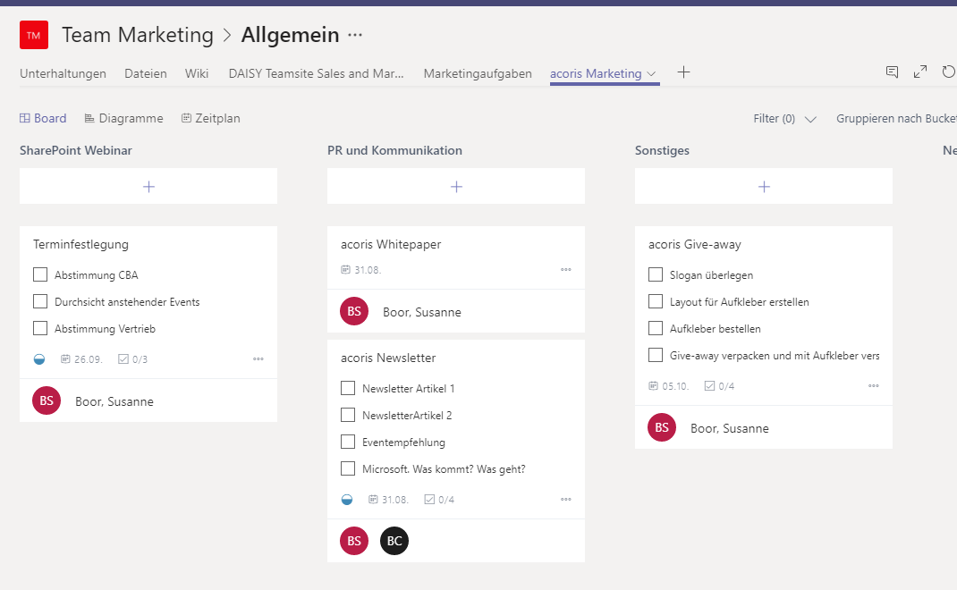The width and height of the screenshot is (957, 590).
Task: Click checklist counter 0/4 on acoris Newsletter
Action: click(x=439, y=500)
